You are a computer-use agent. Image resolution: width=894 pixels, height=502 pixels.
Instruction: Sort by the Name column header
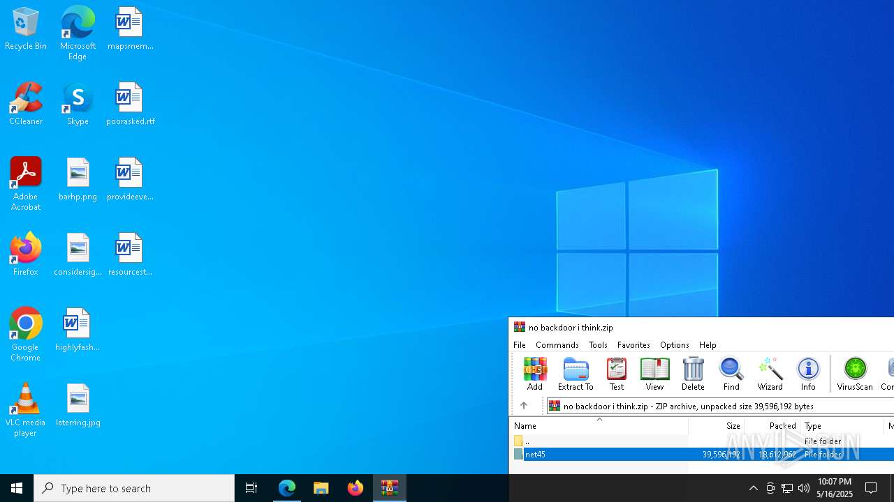599,425
